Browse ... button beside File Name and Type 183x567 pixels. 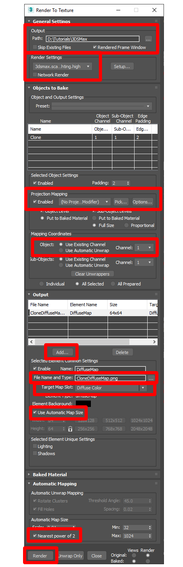[x=151, y=378]
